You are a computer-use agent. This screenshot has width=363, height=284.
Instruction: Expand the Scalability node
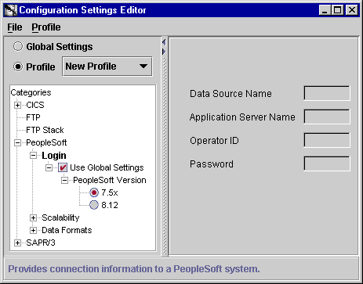33,217
